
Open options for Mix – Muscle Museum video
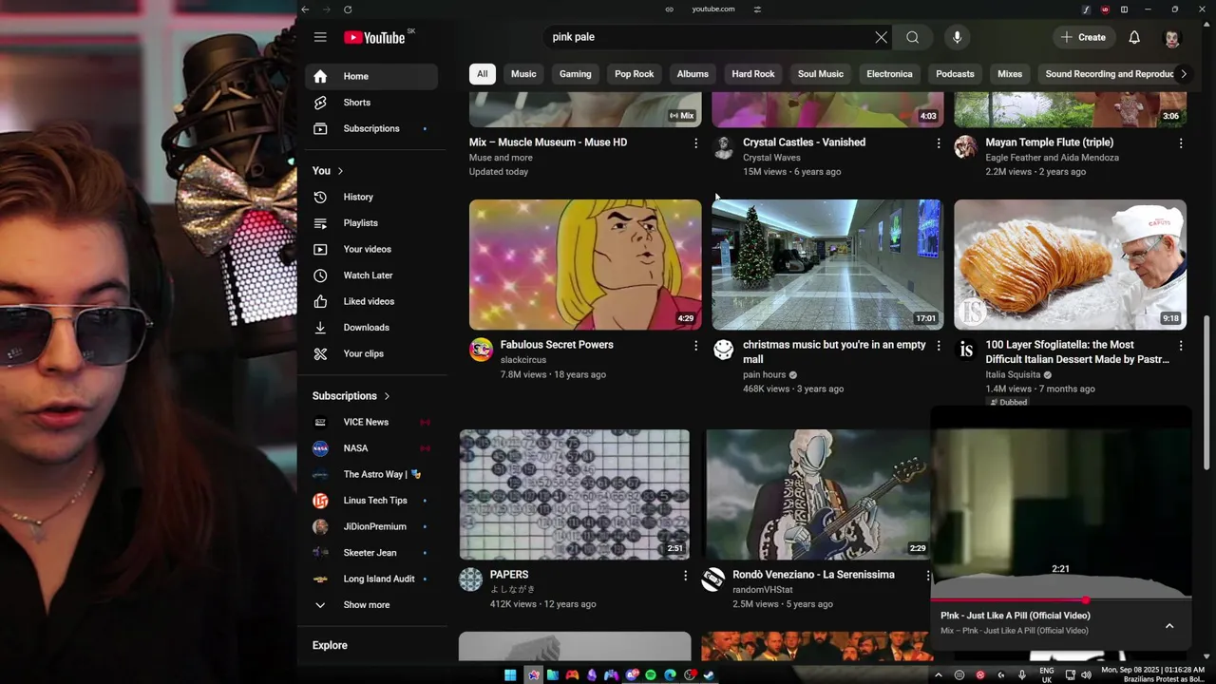click(x=695, y=143)
